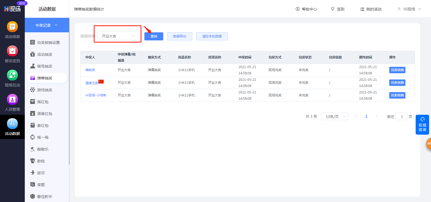Click the Hi现场 user avatar icon
The height and width of the screenshot is (202, 431).
tap(399, 9)
